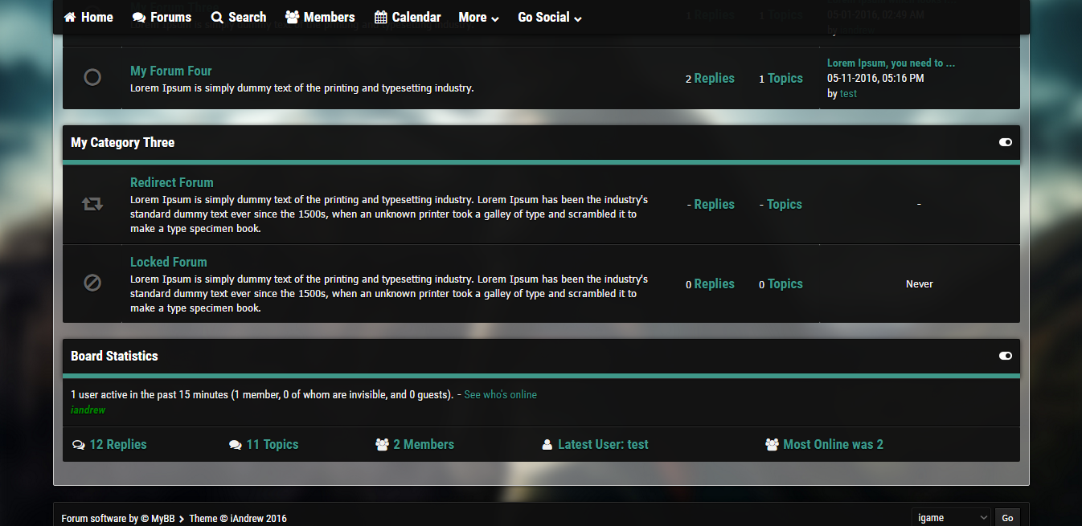
Task: Open the MyBB footer link
Action: [163, 518]
